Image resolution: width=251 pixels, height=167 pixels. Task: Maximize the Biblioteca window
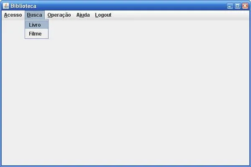click(x=237, y=6)
